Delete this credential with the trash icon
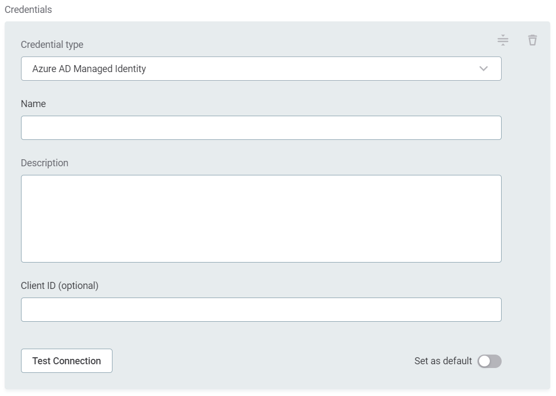This screenshot has height=396, width=556. pos(532,40)
